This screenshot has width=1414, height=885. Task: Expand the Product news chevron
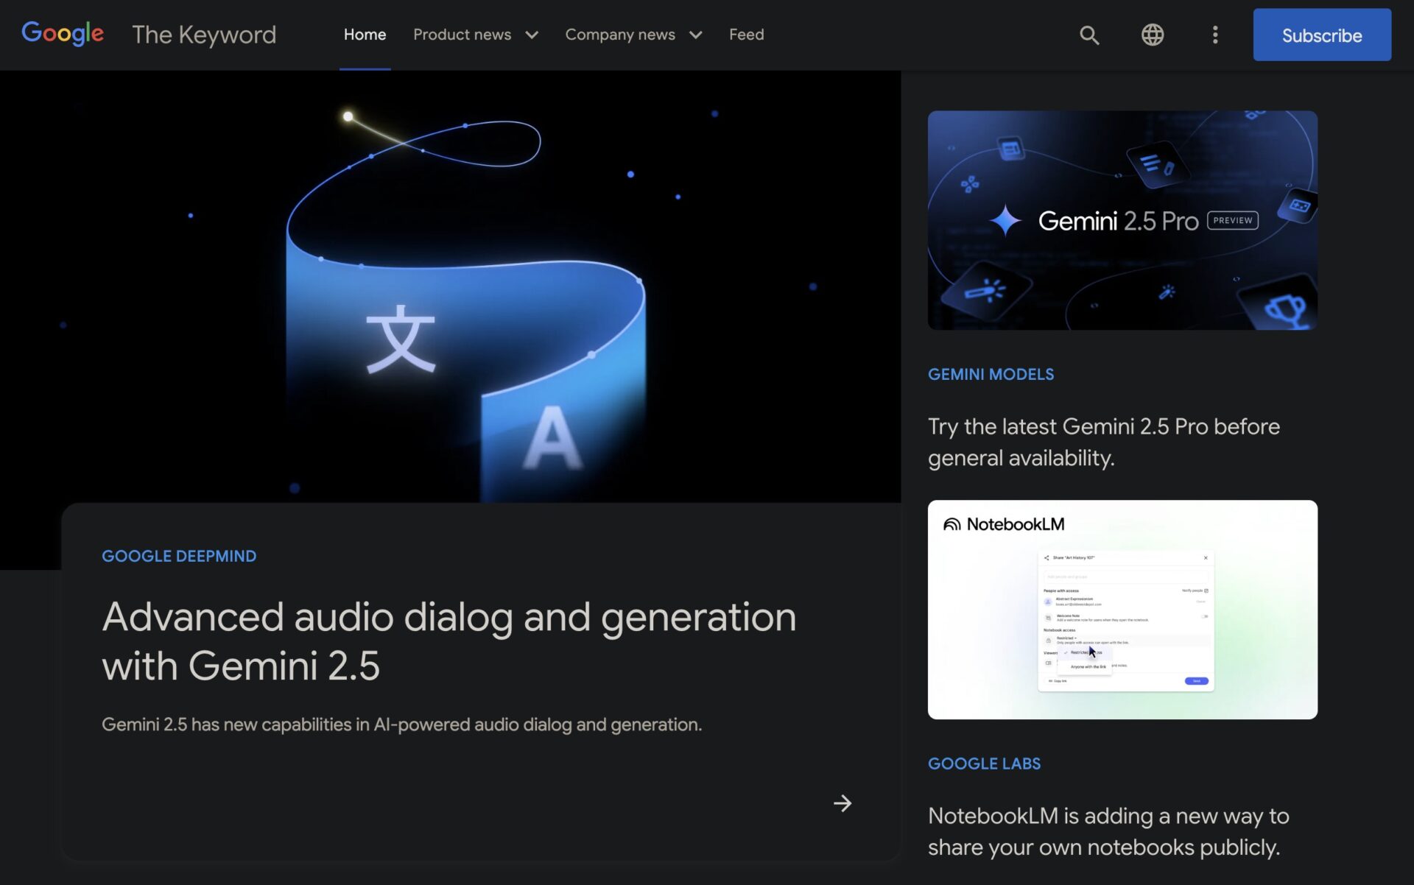click(532, 35)
